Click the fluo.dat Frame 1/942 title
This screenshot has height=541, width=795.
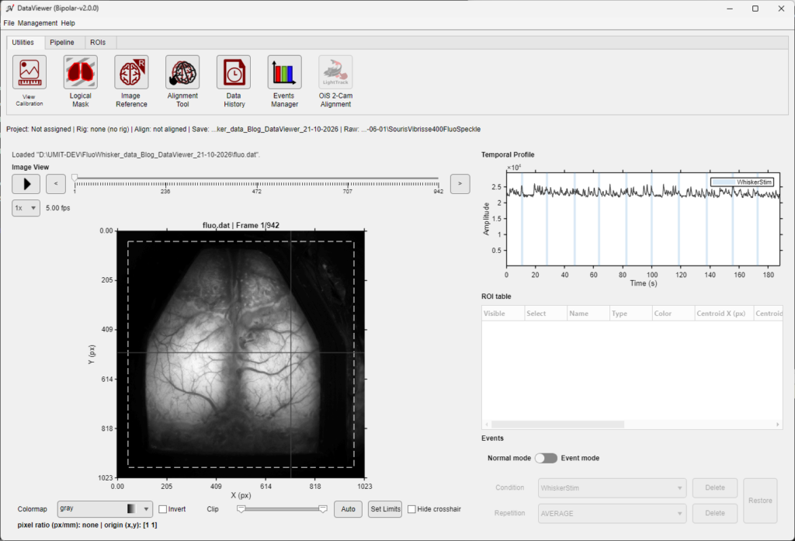pyautogui.click(x=241, y=225)
